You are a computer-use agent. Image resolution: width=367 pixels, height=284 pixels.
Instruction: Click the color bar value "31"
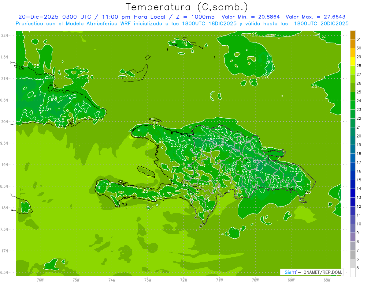pos(359,39)
